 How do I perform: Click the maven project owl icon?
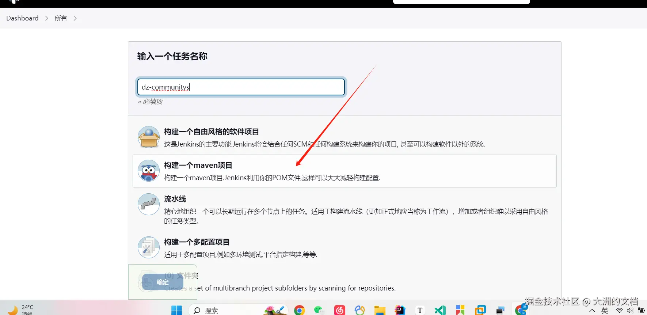point(149,171)
